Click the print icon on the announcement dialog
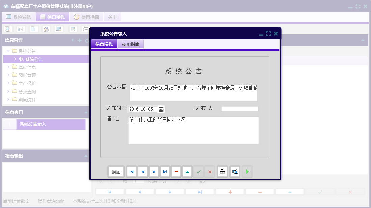This screenshot has height=208, width=371. click(x=222, y=171)
